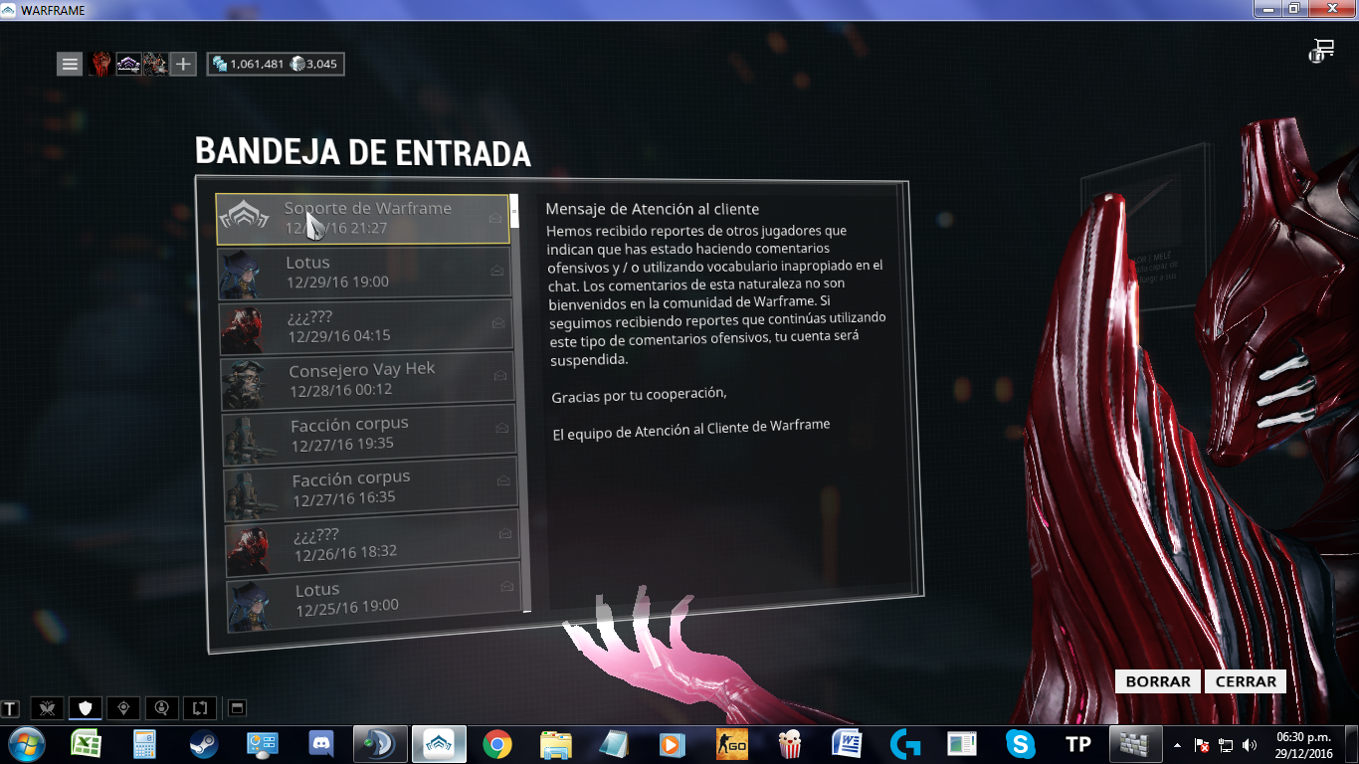
Task: Open Google Chrome from the taskbar
Action: click(x=496, y=744)
